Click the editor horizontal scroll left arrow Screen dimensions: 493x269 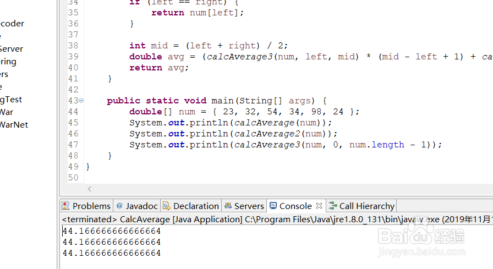[x=90, y=189]
